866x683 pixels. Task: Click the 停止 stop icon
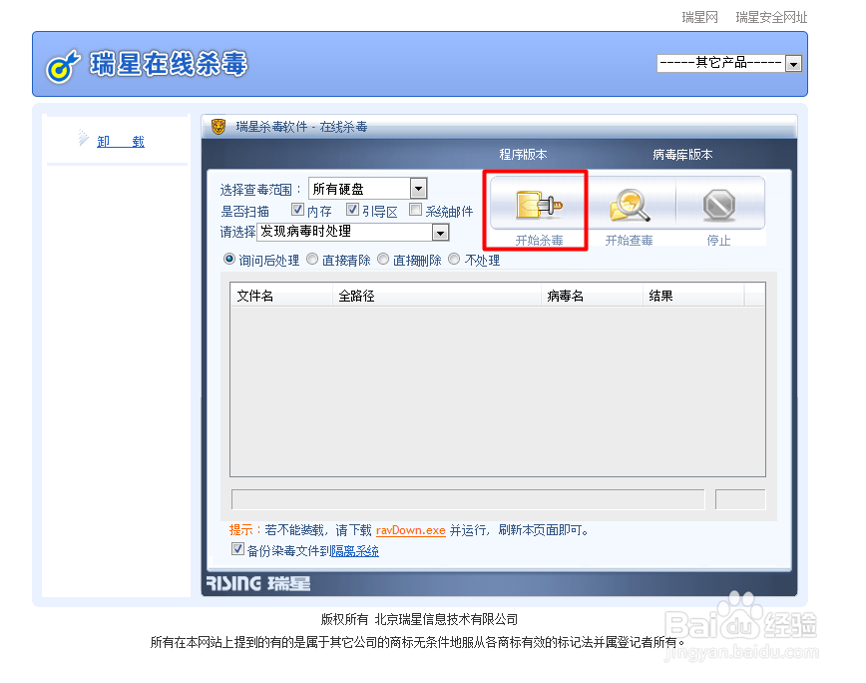point(718,205)
